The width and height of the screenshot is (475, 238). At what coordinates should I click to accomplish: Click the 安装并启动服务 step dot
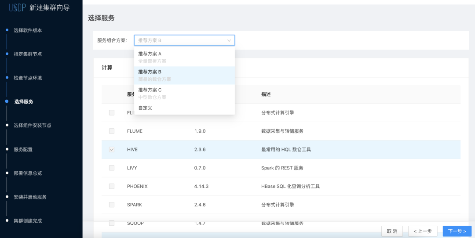[7, 197]
